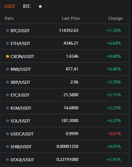
Task: Sort by Last Price column header
Action: coord(71,18)
